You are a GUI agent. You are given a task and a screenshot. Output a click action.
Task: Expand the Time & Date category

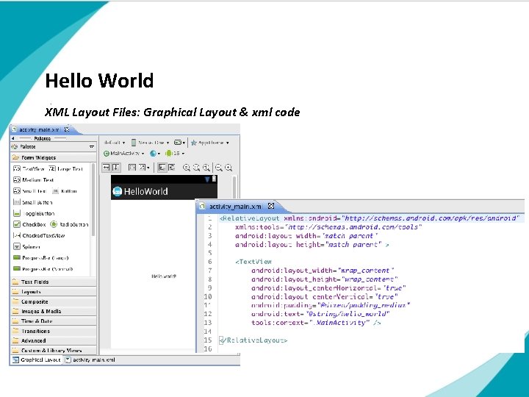point(54,321)
